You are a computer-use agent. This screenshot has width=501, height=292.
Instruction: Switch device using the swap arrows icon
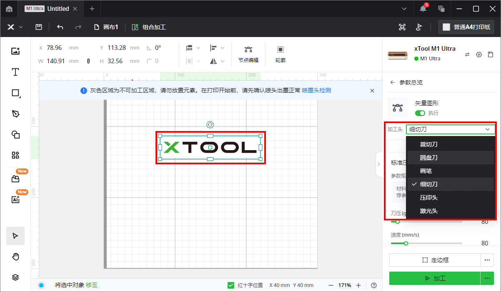467,54
